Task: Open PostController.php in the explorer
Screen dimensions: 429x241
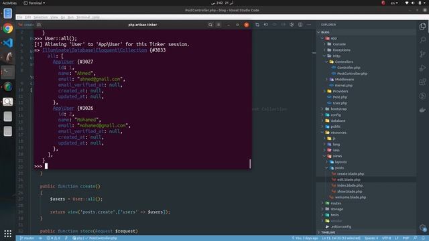Action: [x=352, y=74]
